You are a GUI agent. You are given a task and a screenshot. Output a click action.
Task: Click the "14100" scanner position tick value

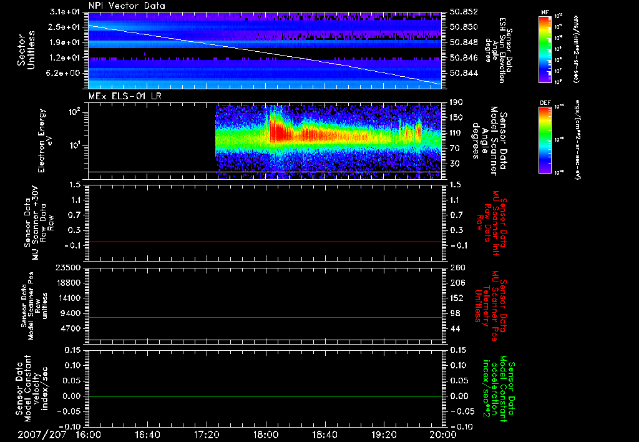pyautogui.click(x=68, y=298)
